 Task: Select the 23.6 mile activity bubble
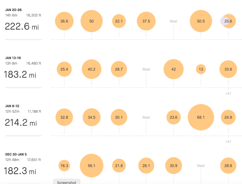click(174, 117)
